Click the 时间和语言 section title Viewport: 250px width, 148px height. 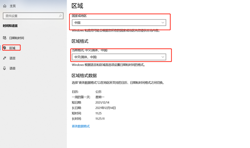click(10, 26)
